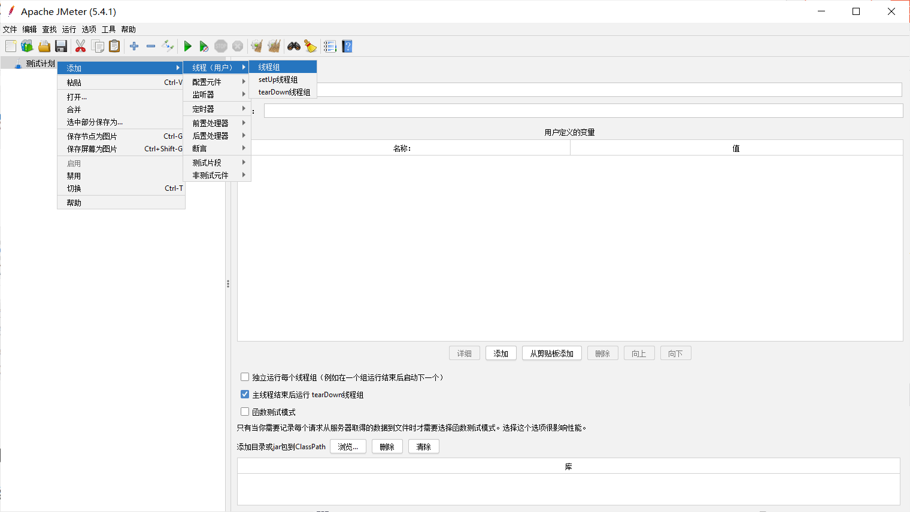This screenshot has height=512, width=910.
Task: Select 合并 in the context menu
Action: click(x=121, y=109)
